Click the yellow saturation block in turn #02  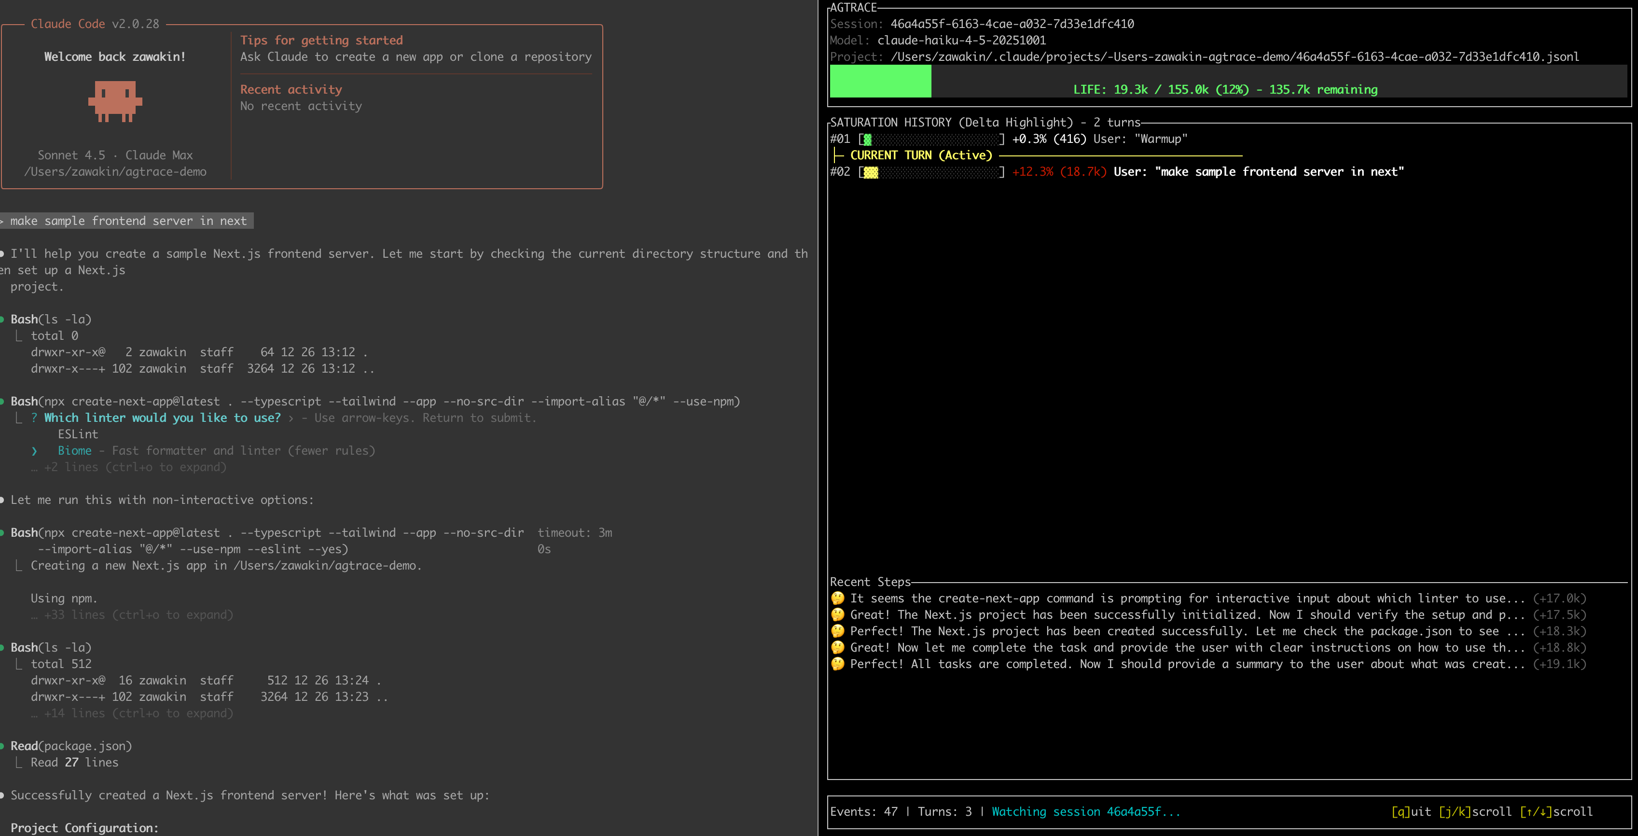click(871, 172)
